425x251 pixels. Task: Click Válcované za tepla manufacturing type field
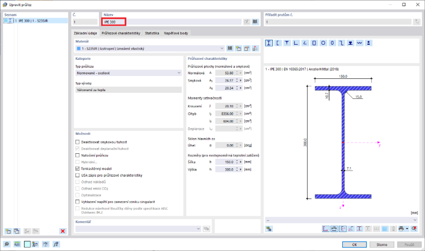(129, 89)
